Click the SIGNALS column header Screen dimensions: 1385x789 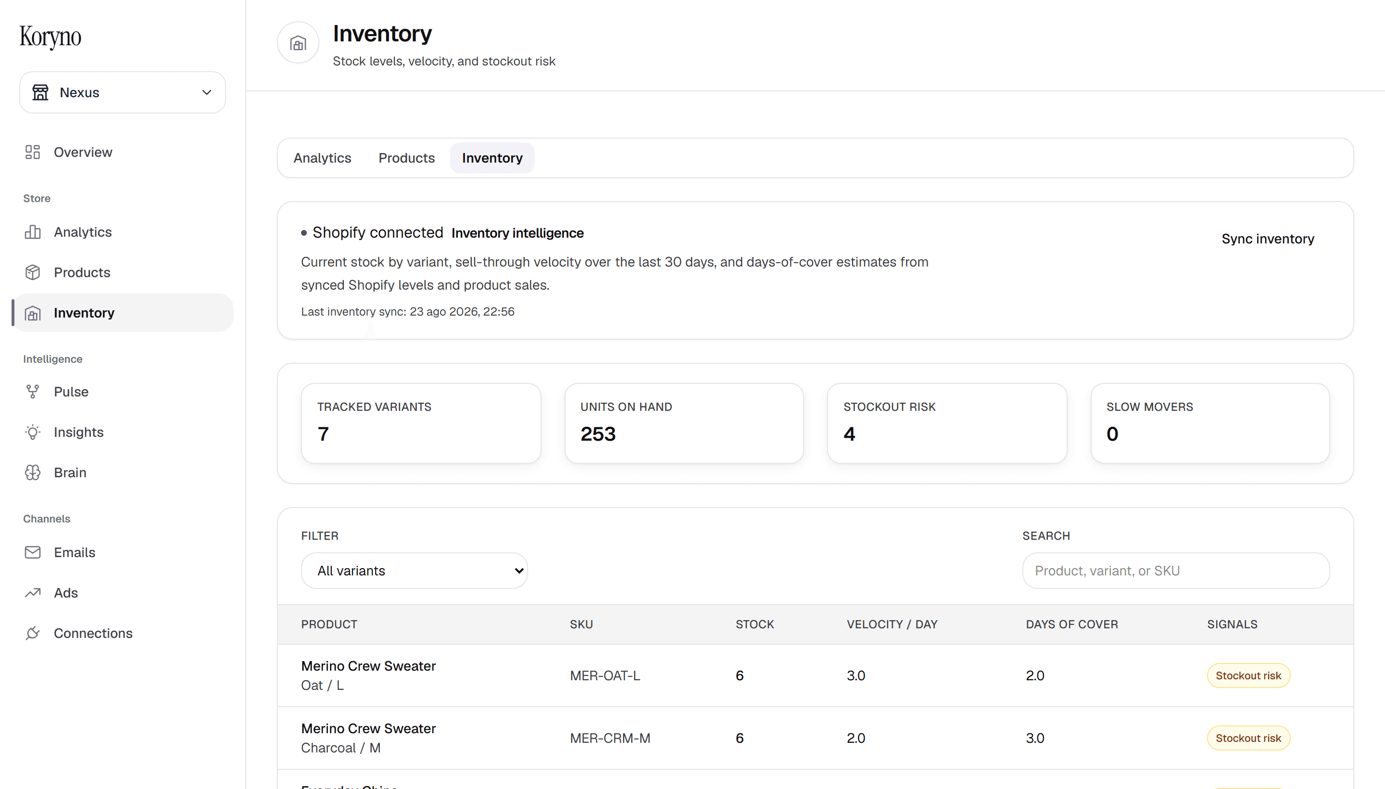(x=1232, y=624)
